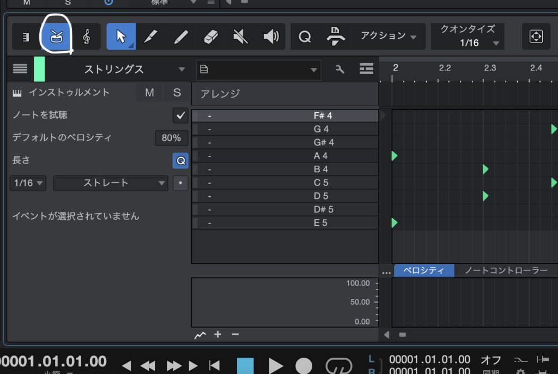Toggle the ノートを試聴 checkbox
Viewport: 558px width, 374px height.
coord(180,115)
